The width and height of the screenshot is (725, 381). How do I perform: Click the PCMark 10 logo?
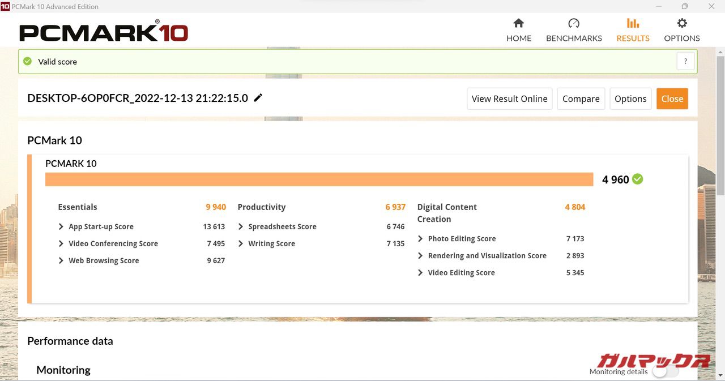point(104,32)
